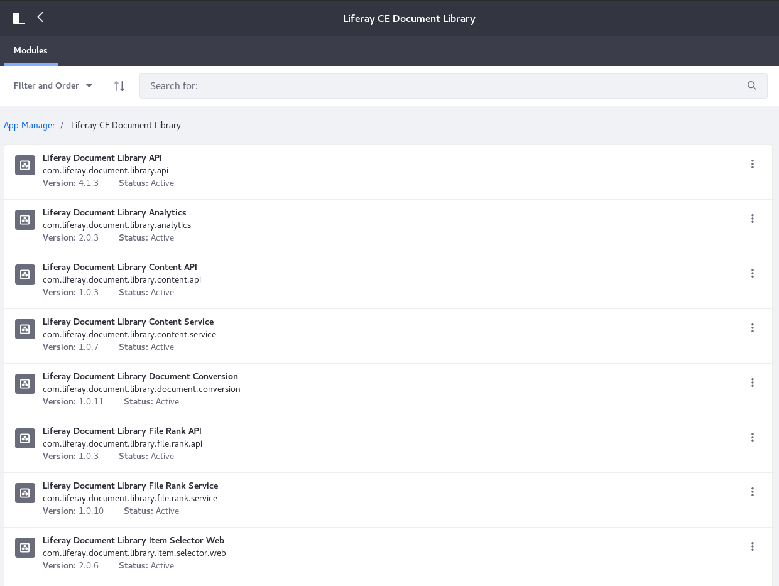
Task: Open actions menu for Content Service module
Action: coord(752,328)
